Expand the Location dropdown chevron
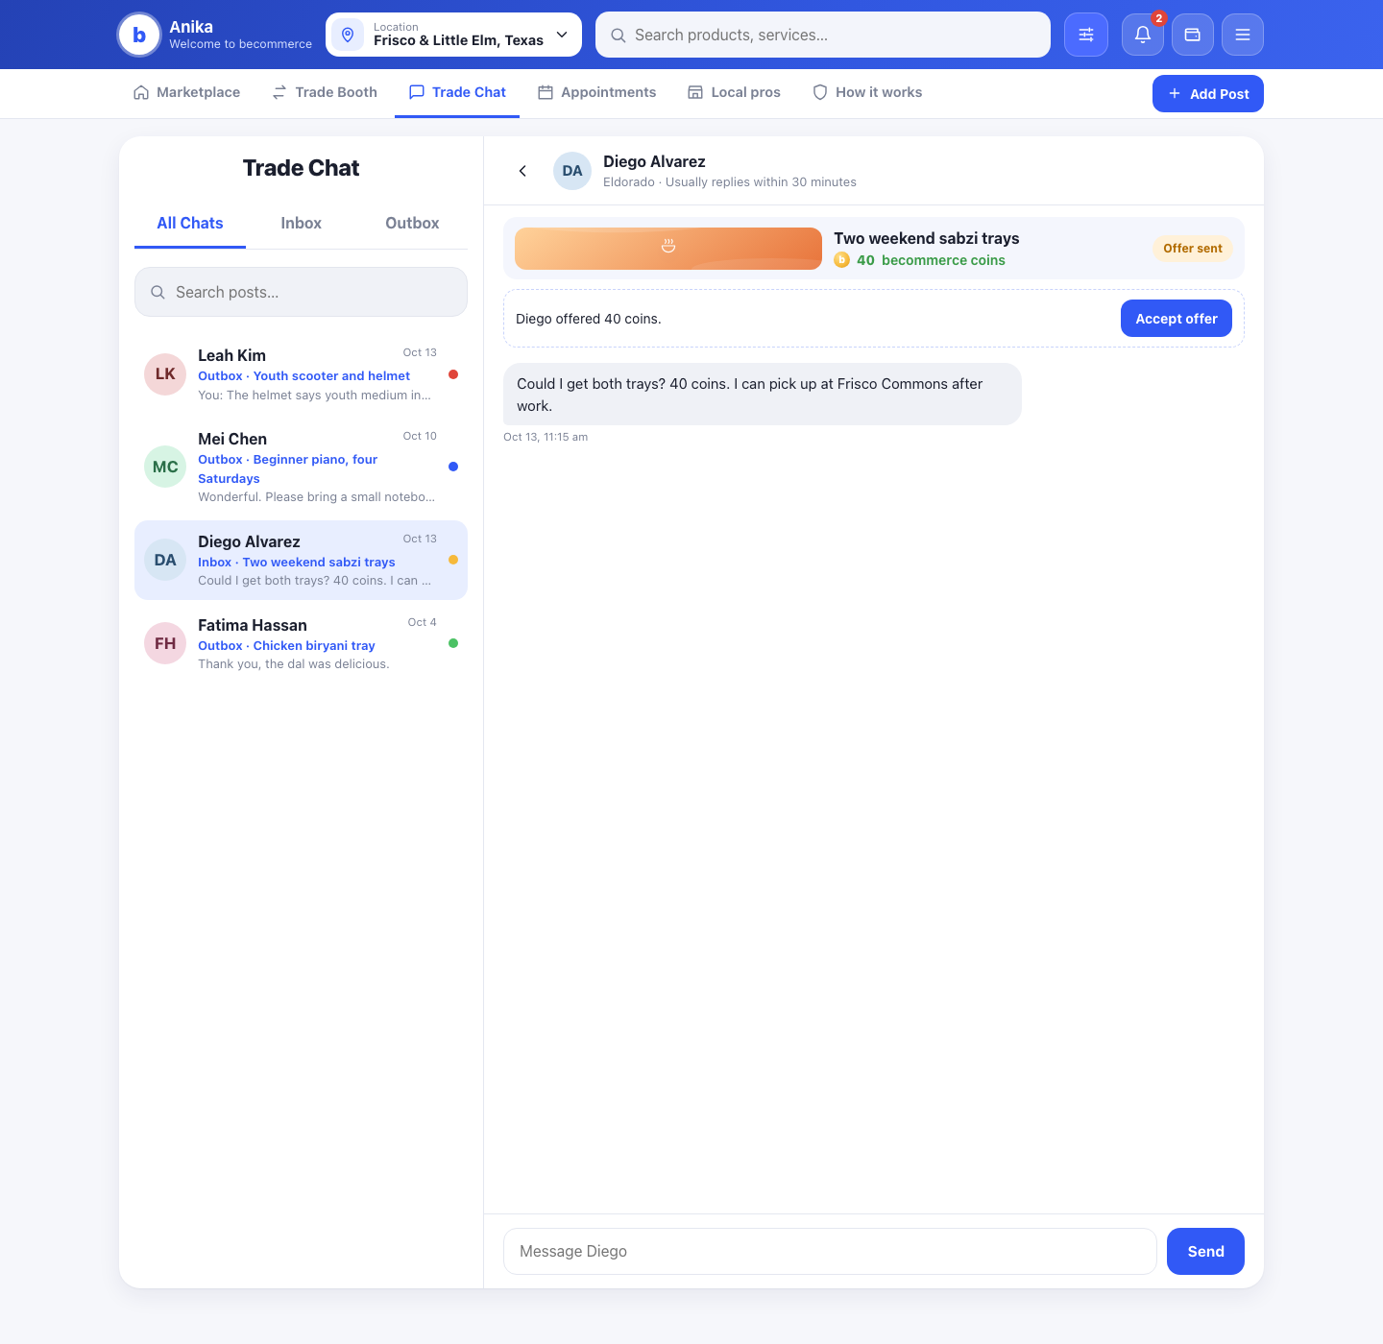The height and width of the screenshot is (1344, 1383). pyautogui.click(x=562, y=35)
